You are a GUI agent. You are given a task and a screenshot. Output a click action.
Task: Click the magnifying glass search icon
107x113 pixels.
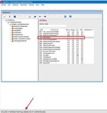tap(30, 17)
